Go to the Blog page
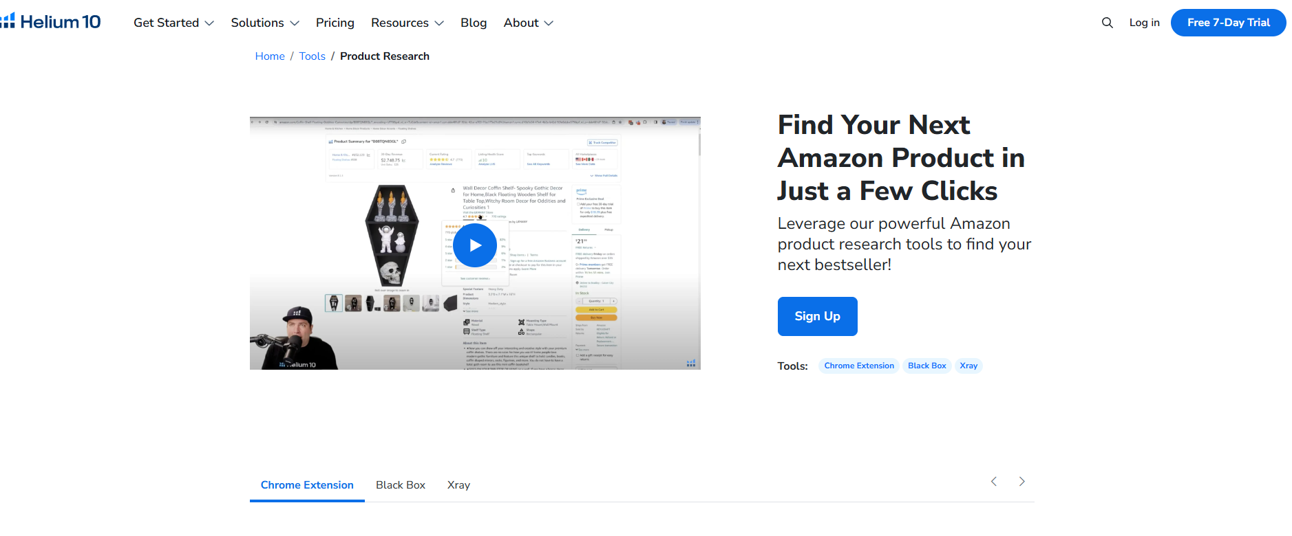 tap(474, 23)
